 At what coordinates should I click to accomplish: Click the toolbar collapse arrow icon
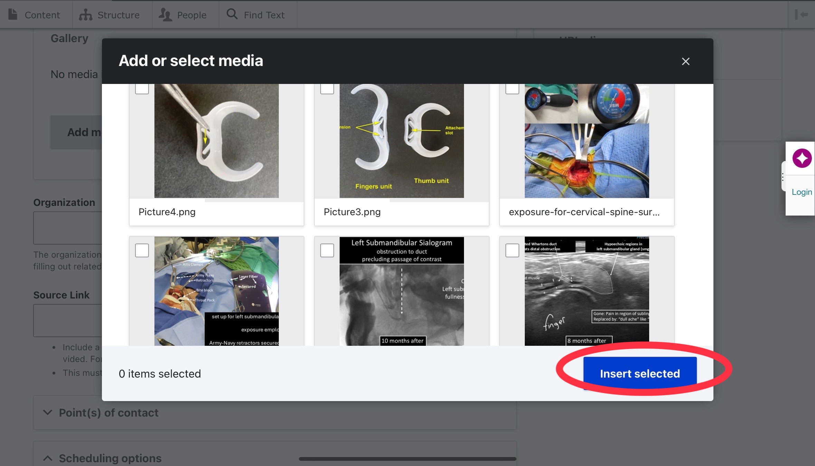[x=801, y=15]
